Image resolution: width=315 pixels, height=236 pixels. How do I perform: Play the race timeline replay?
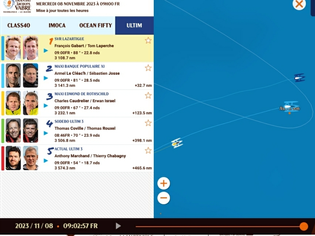118,226
